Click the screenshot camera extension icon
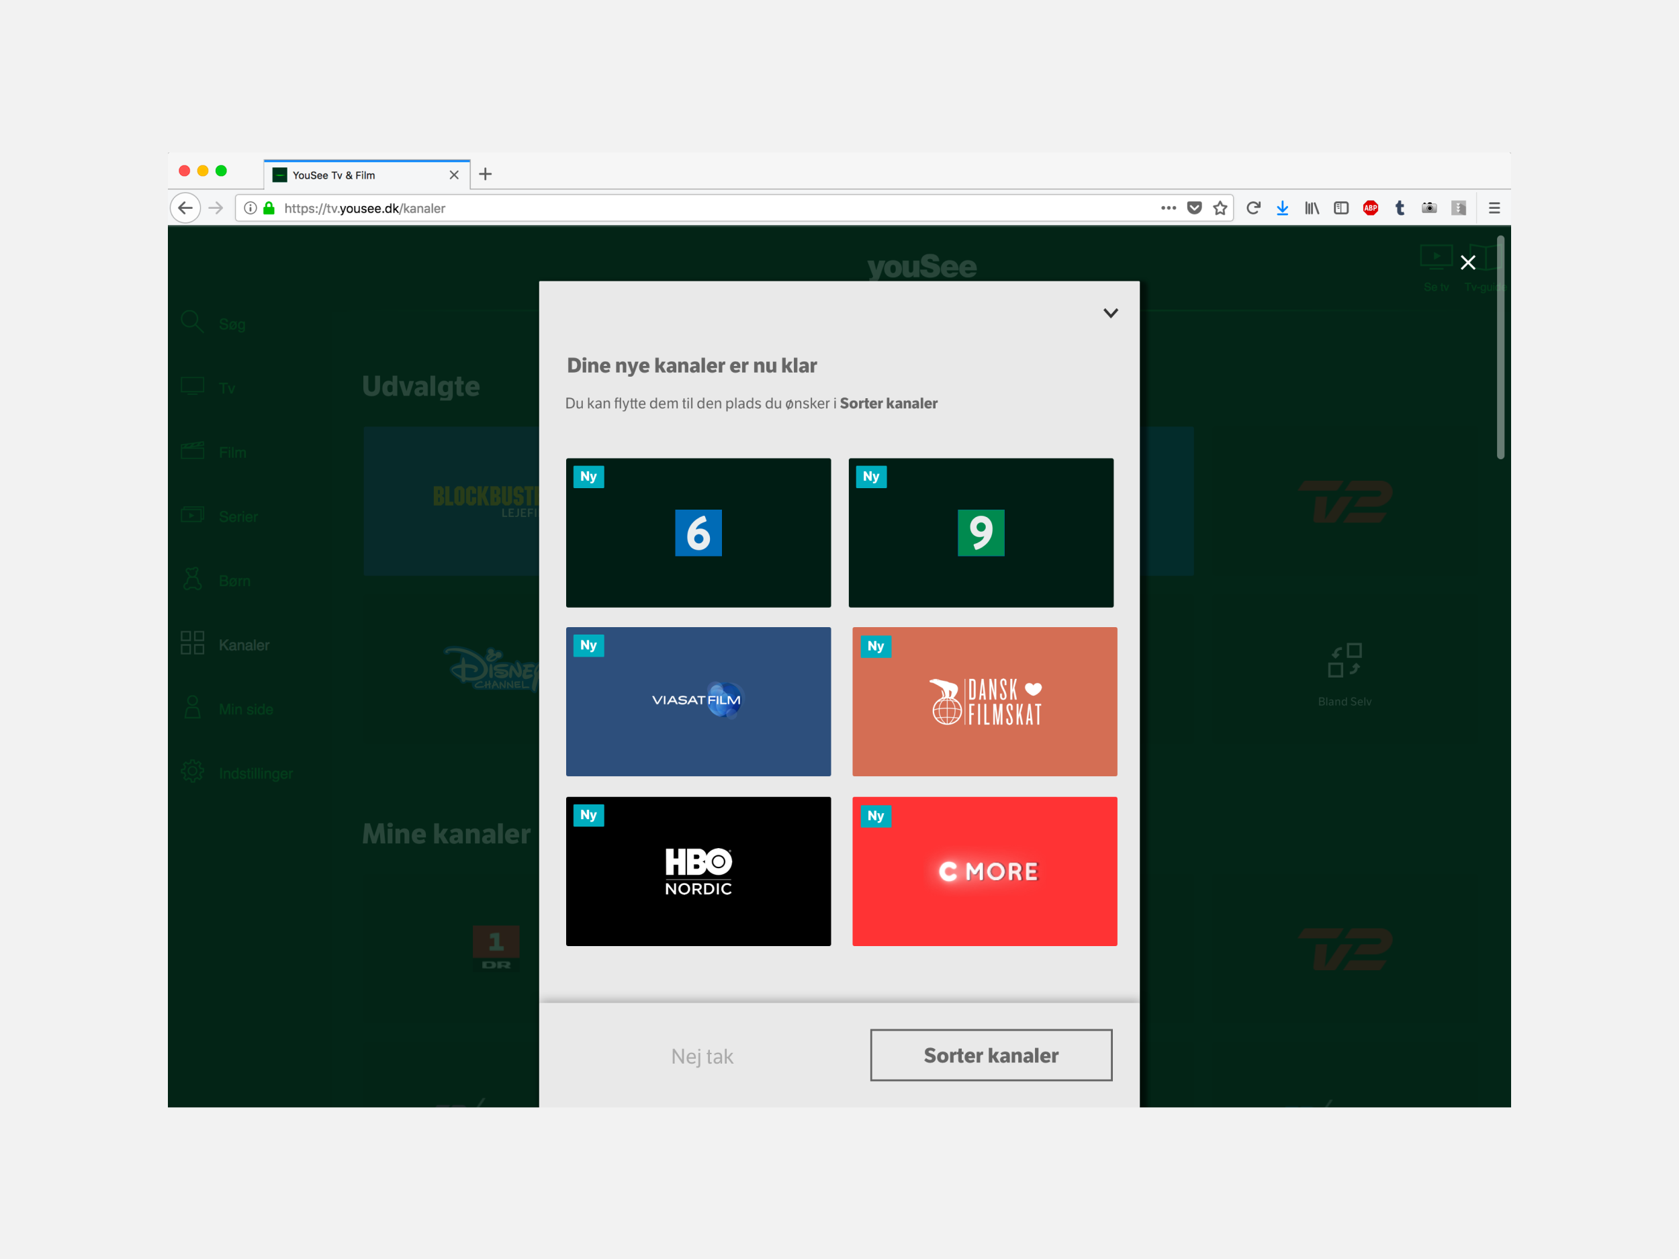Screen dimensions: 1679x1259 point(1428,208)
